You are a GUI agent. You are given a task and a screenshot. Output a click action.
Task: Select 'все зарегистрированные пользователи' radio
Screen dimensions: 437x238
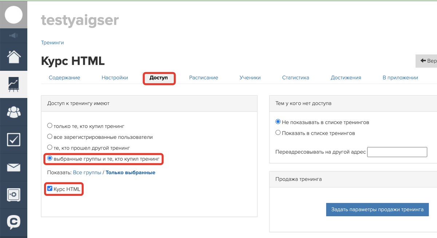[x=50, y=137]
